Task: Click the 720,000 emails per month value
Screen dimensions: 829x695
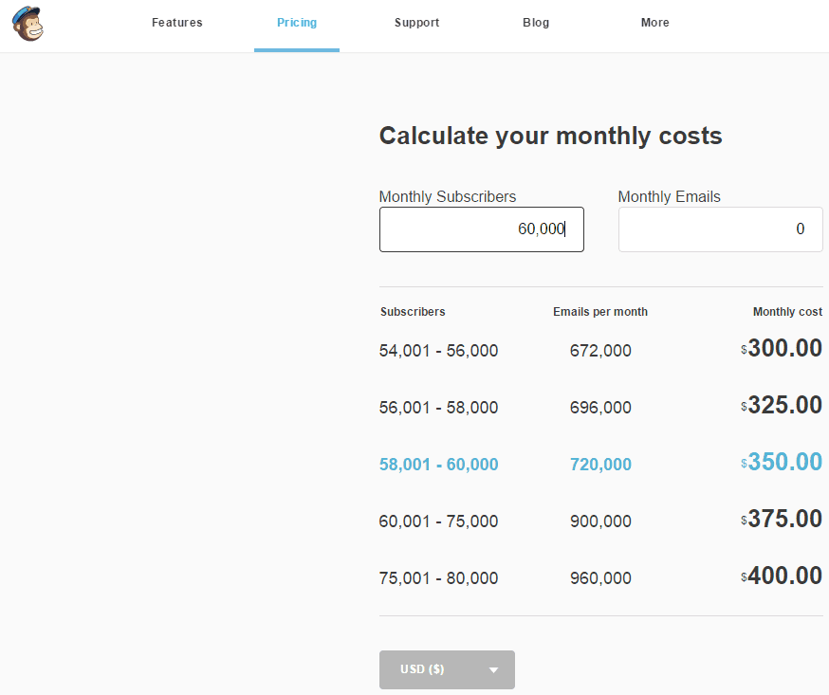Action: (x=600, y=465)
